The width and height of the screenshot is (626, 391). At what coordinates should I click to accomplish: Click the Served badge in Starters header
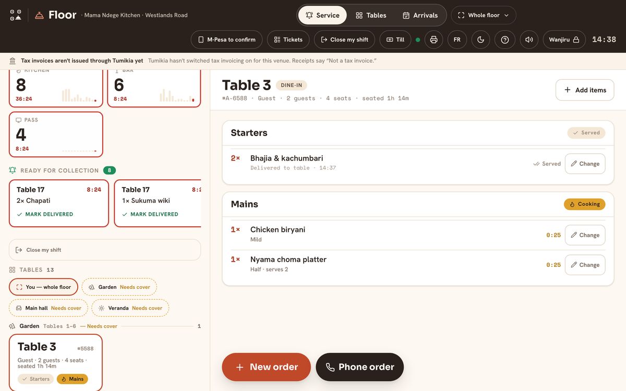pyautogui.click(x=586, y=133)
